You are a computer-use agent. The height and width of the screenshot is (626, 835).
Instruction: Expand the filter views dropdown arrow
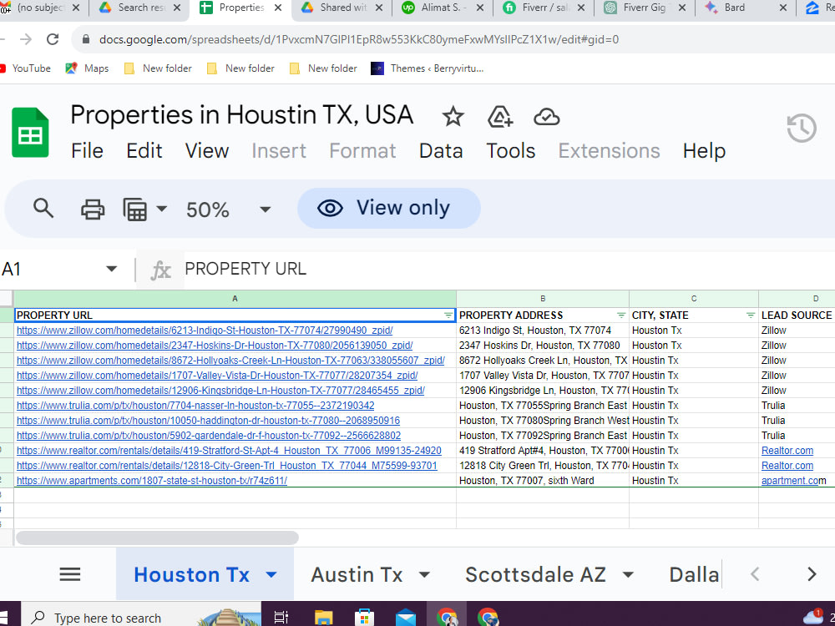click(x=161, y=209)
